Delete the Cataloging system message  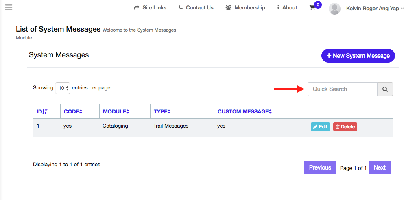(x=345, y=127)
